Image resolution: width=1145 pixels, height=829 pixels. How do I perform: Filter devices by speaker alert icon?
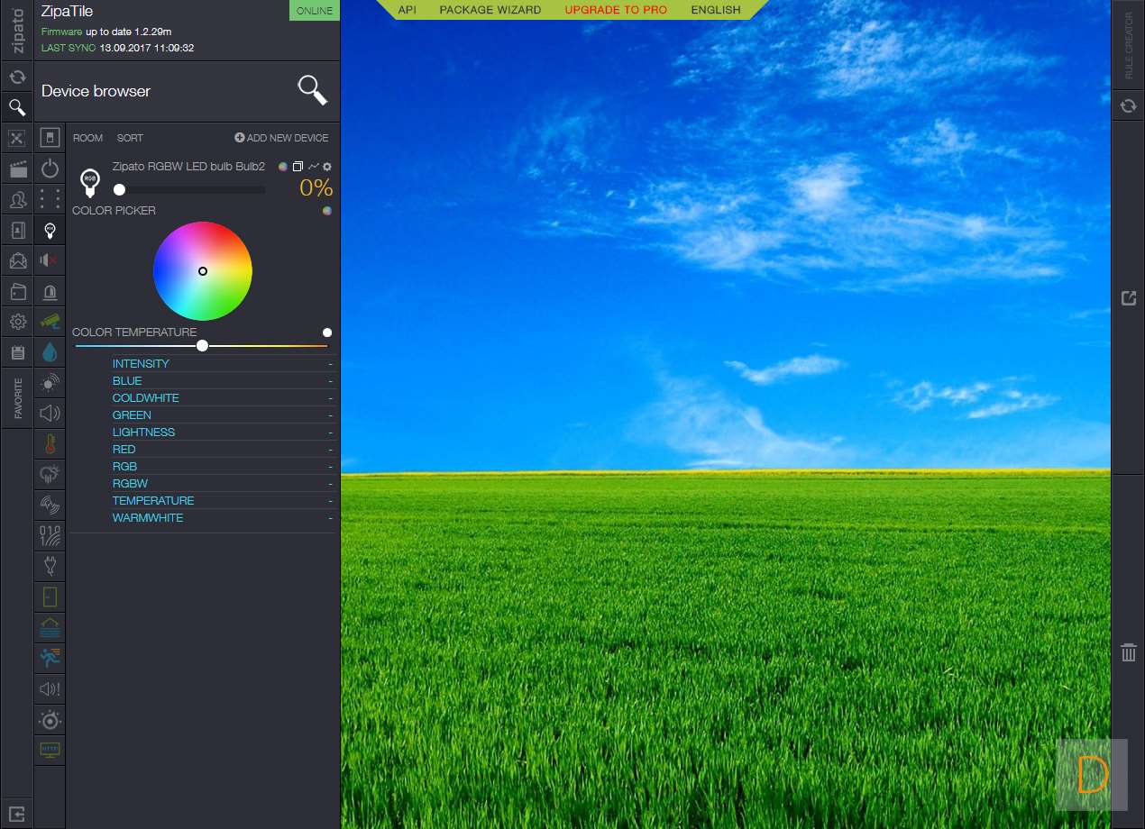pyautogui.click(x=50, y=689)
